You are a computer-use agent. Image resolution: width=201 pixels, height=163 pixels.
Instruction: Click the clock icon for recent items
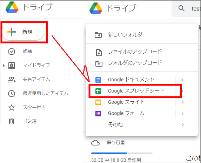[x=12, y=94]
